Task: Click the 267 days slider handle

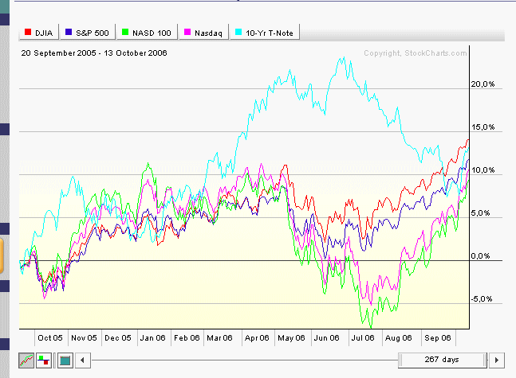Action: pos(443,360)
